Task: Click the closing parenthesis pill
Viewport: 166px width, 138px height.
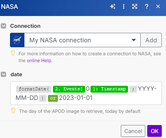Action: [x=43, y=98]
